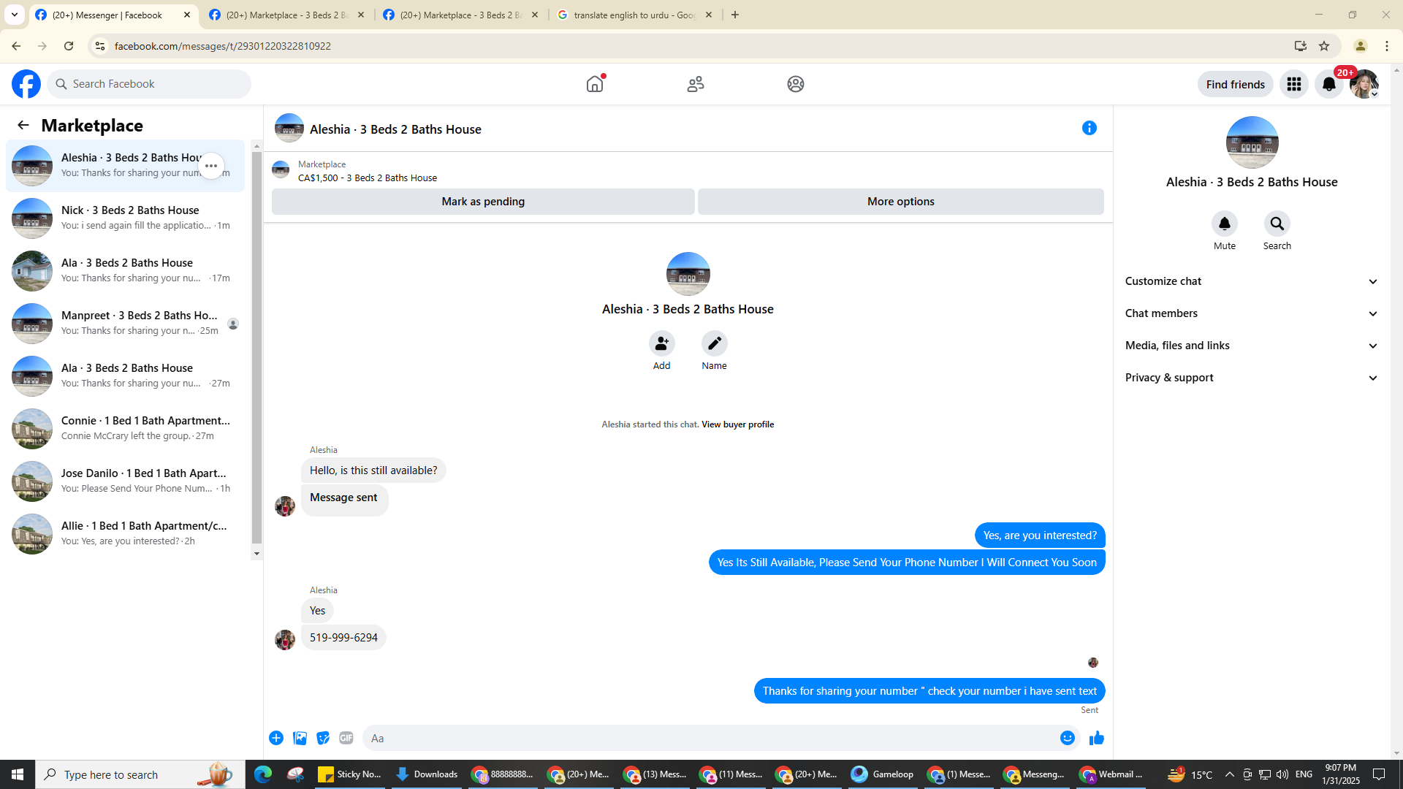Open Ala chat from 27m ago
This screenshot has width=1403, height=789.
(x=126, y=376)
